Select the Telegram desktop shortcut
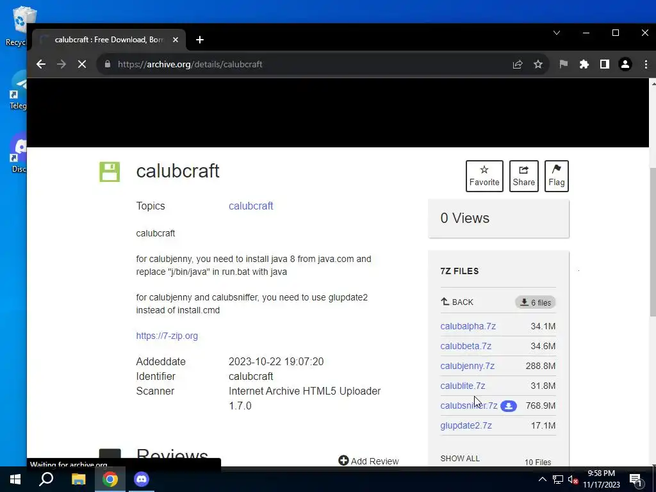 17,90
